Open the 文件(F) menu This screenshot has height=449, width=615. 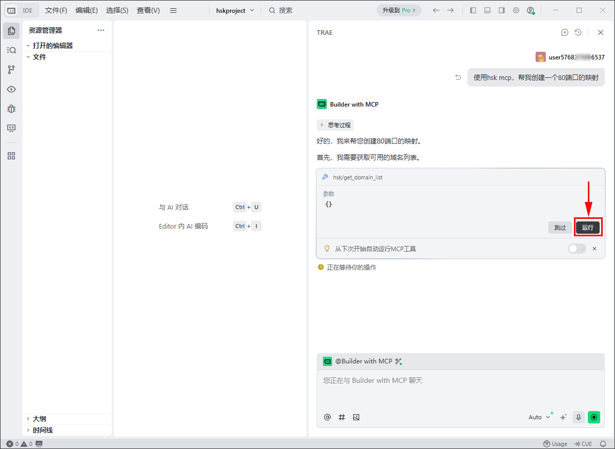(56, 10)
